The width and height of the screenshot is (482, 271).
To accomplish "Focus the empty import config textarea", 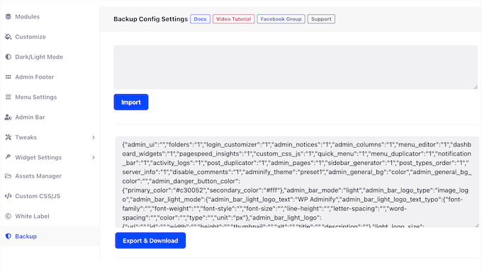I will tap(296, 67).
